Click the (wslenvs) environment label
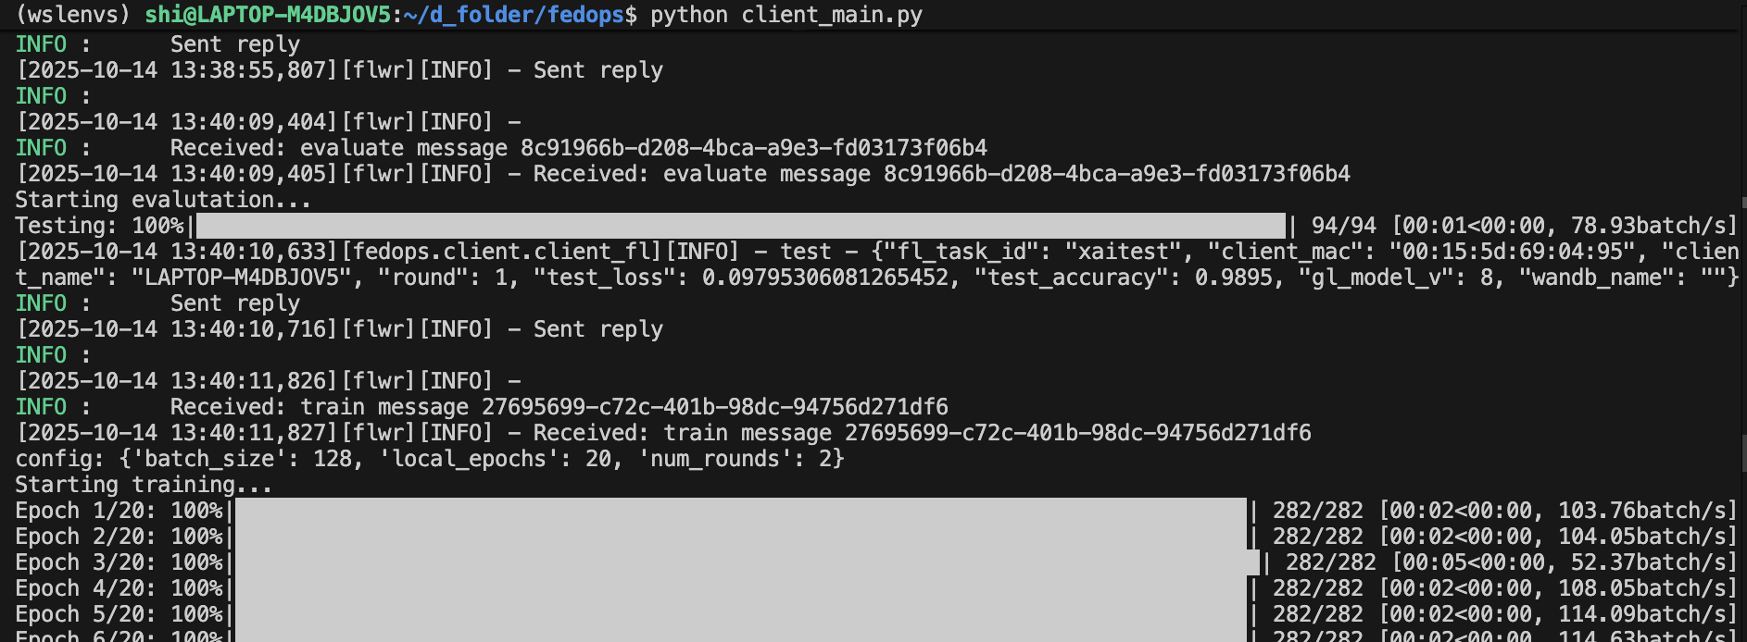The width and height of the screenshot is (1747, 642). pyautogui.click(x=73, y=16)
